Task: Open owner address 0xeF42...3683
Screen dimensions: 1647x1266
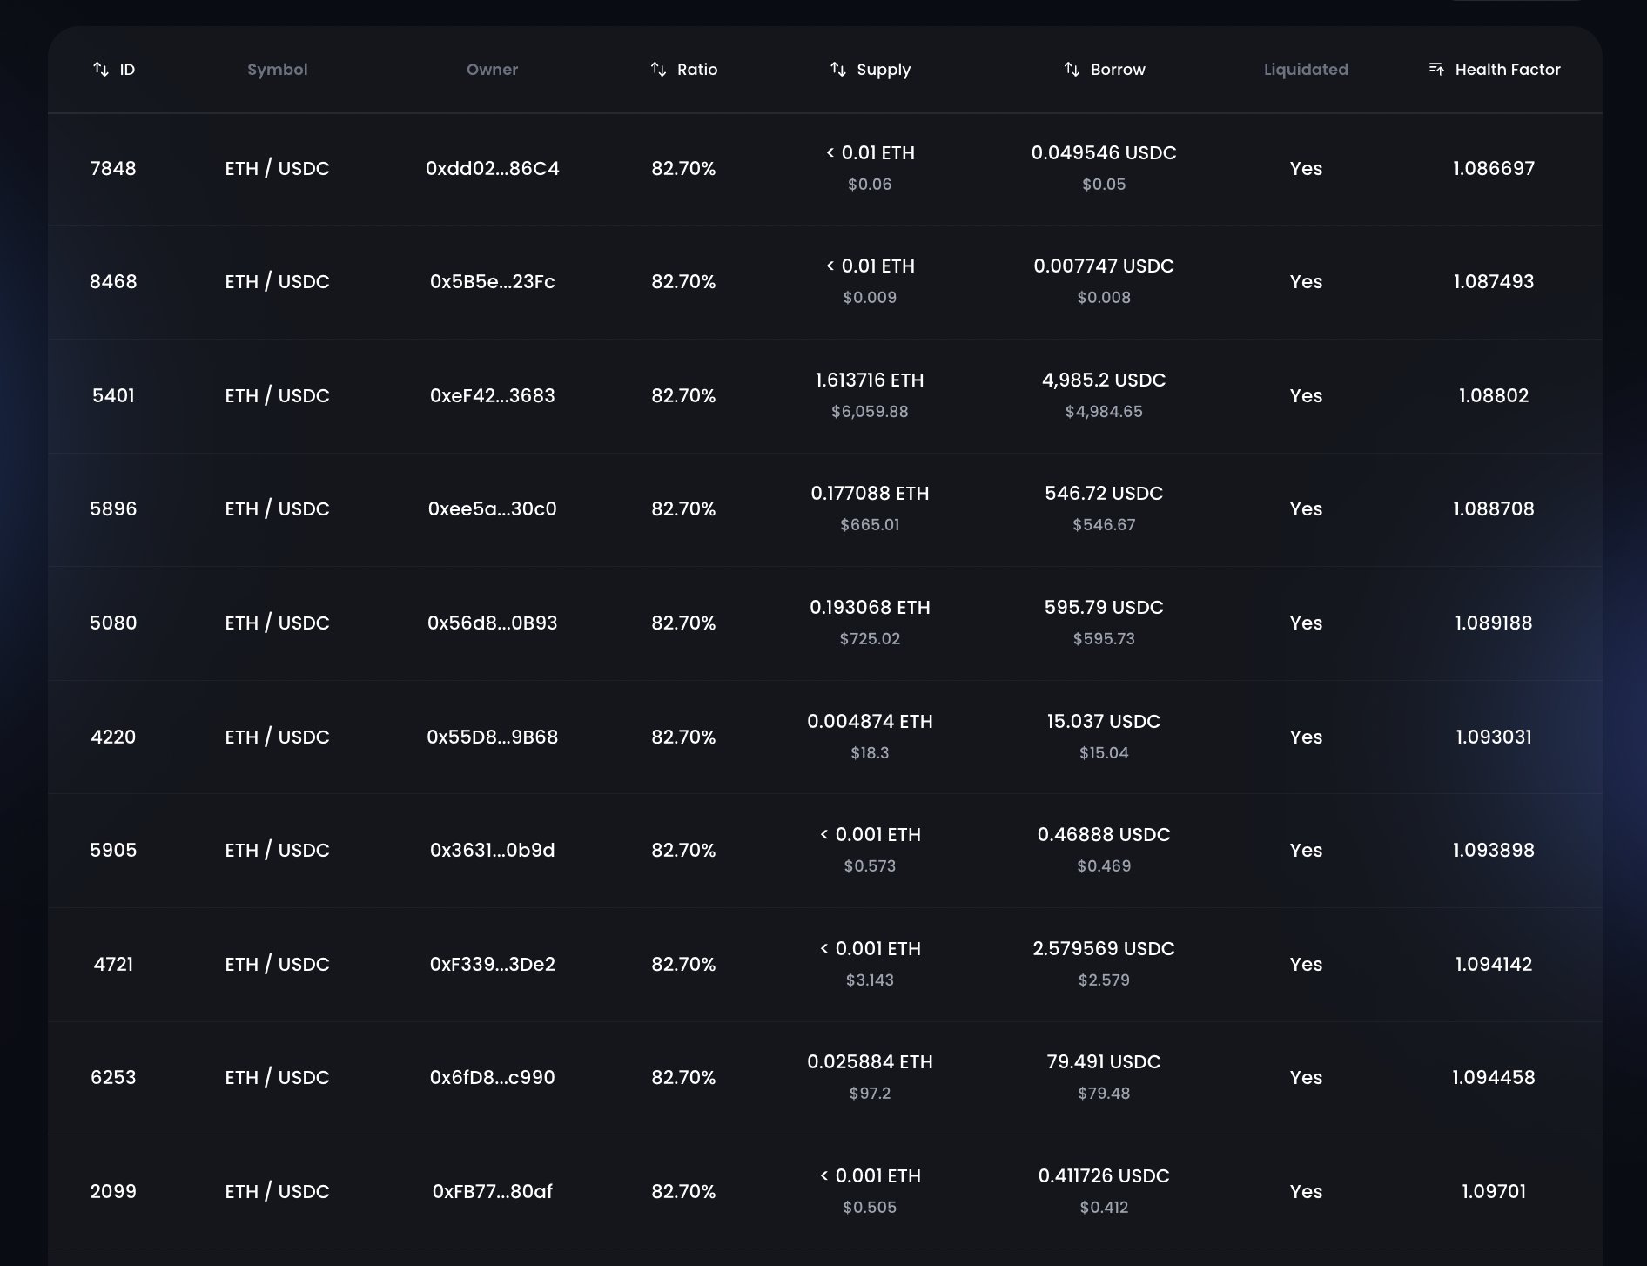Action: click(492, 396)
